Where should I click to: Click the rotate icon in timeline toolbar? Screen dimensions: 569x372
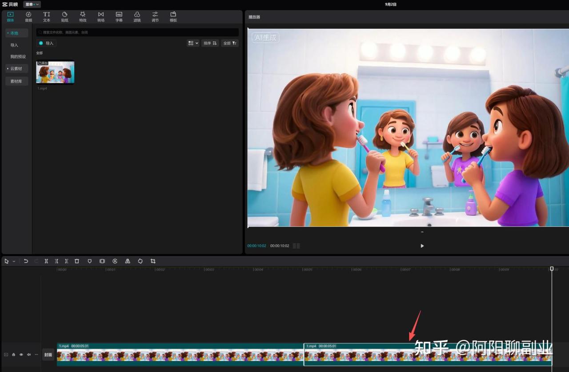click(140, 261)
